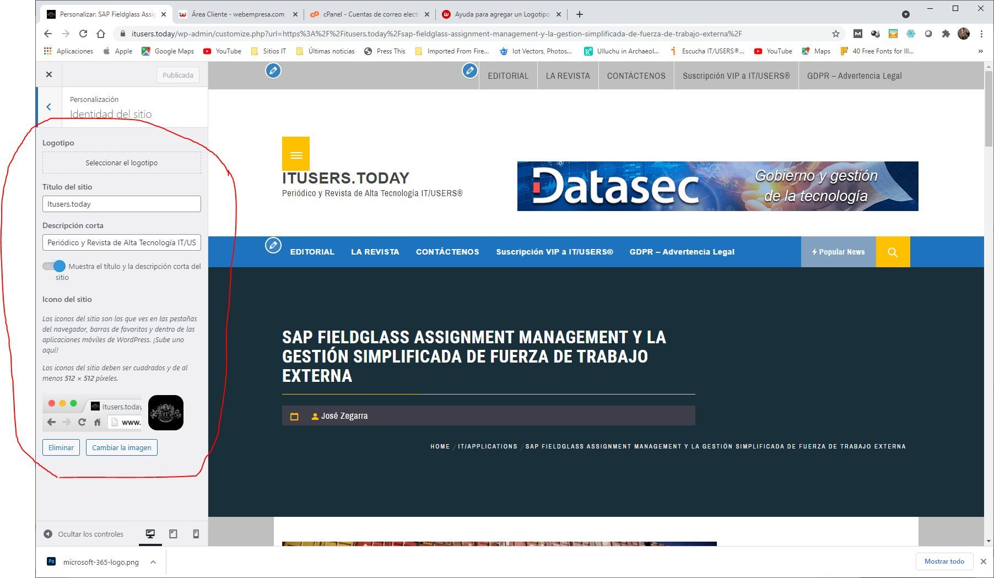Click edit pencil on blue navigation bar
The height and width of the screenshot is (578, 994).
pos(273,245)
